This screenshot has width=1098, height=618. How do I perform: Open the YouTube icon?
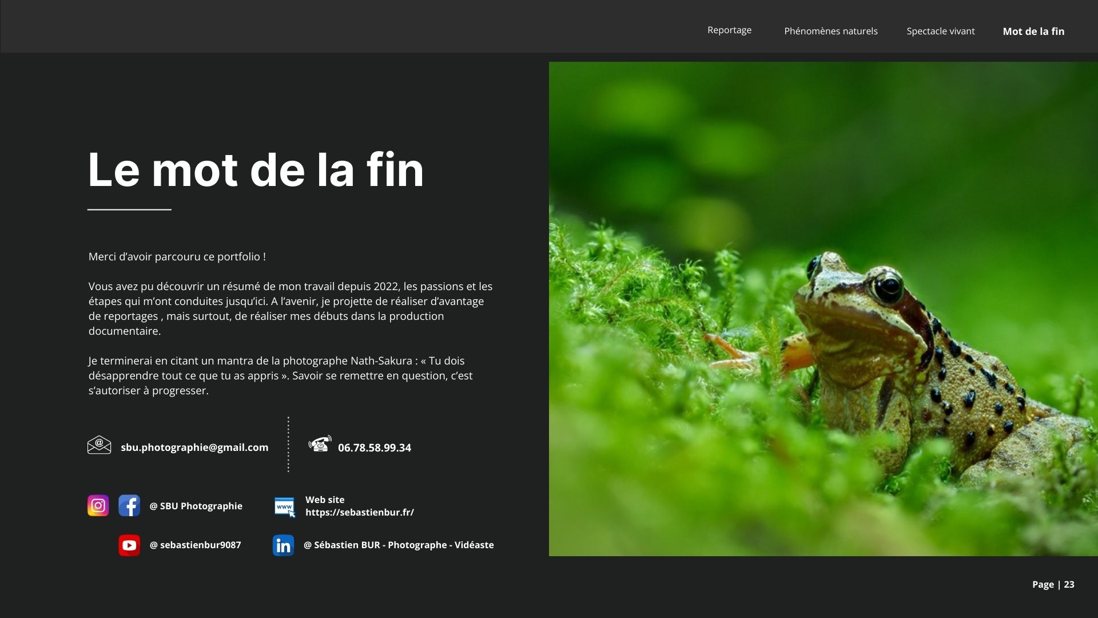coord(129,545)
